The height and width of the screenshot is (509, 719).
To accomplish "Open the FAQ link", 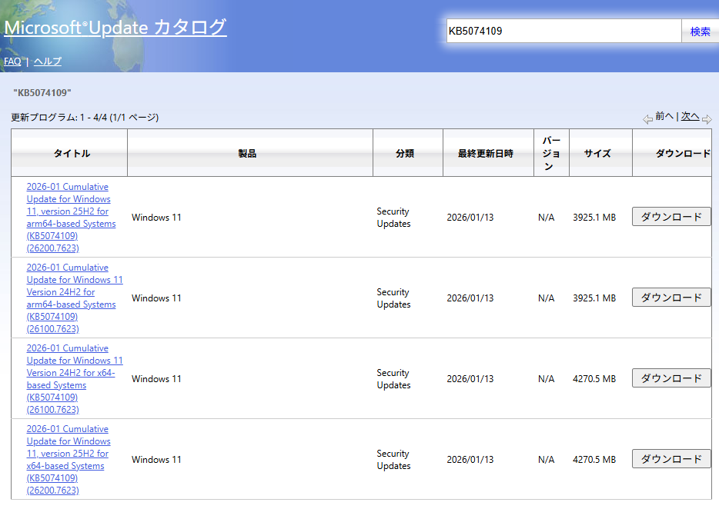I will (x=12, y=62).
